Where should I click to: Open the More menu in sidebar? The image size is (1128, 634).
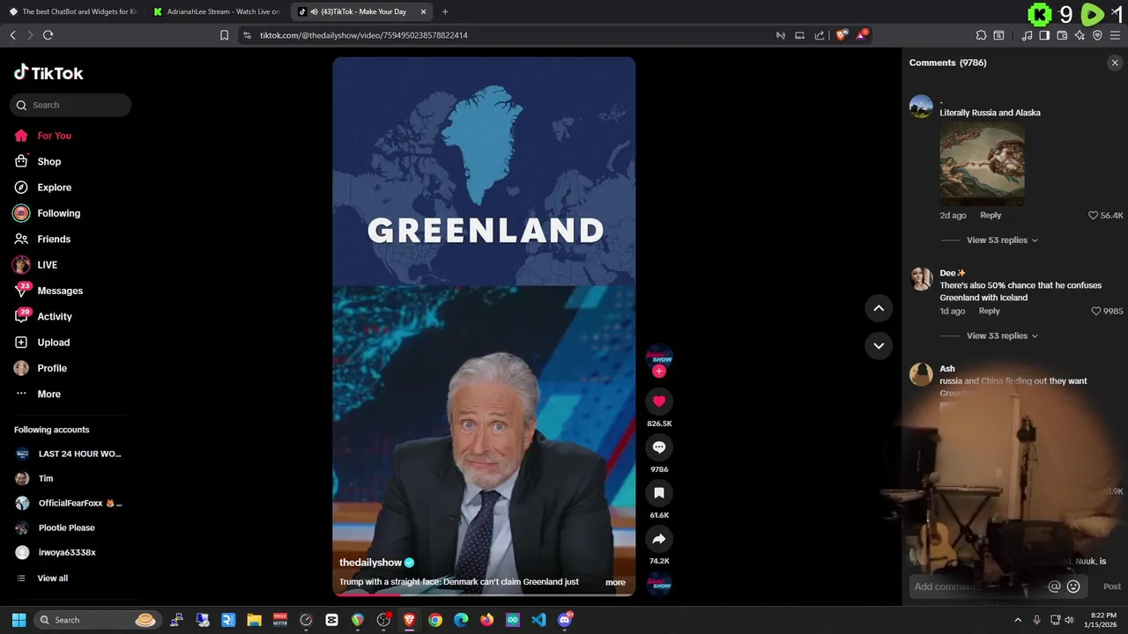[48, 394]
